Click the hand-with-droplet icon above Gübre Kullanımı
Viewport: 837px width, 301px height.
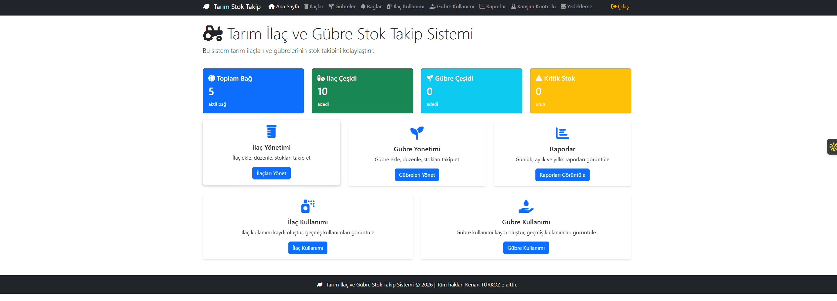[526, 206]
